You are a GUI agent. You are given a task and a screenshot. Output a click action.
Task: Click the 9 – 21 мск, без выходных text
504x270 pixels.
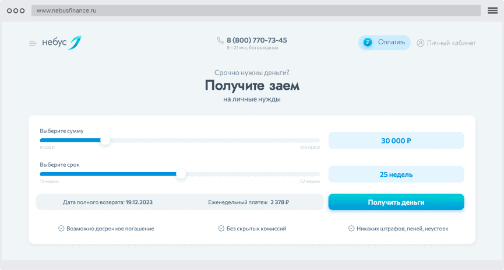coord(253,48)
